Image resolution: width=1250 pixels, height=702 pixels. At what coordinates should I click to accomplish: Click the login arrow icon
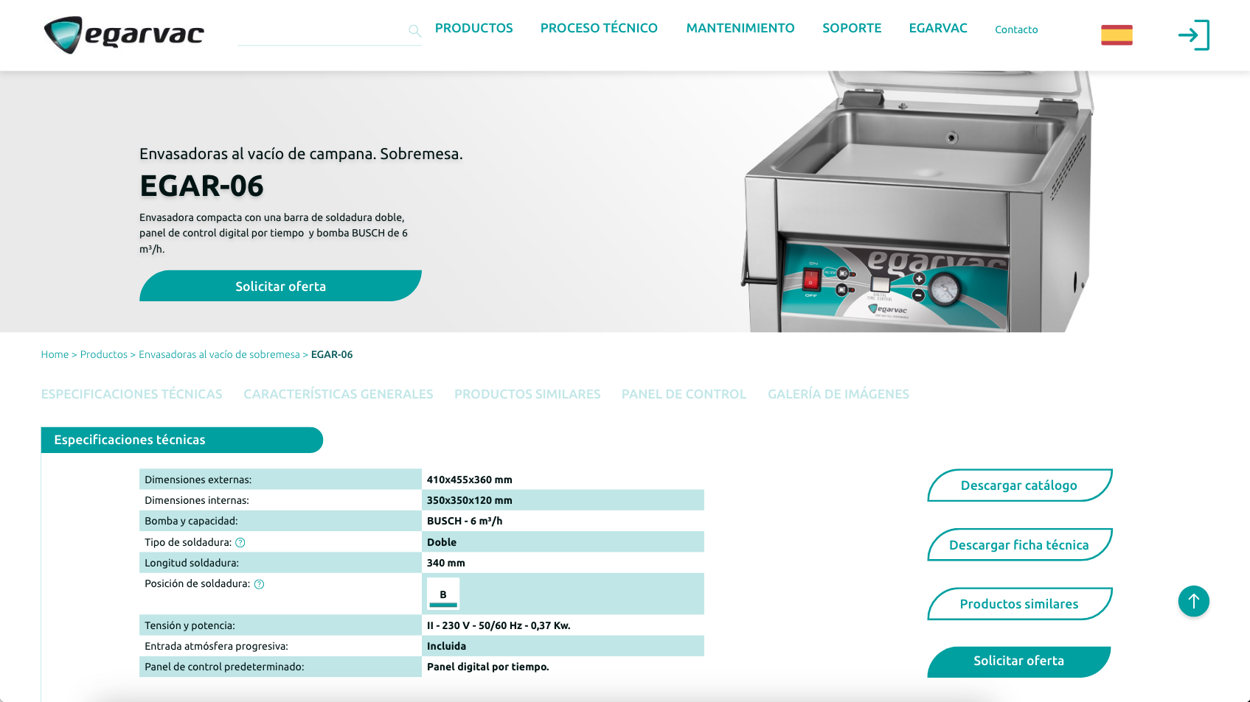point(1193,35)
